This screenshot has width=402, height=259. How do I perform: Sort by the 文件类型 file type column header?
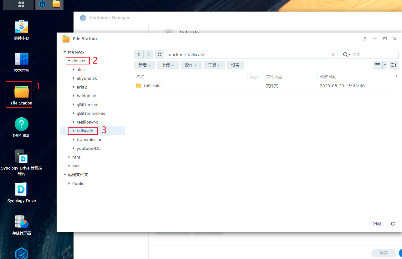[x=290, y=77]
